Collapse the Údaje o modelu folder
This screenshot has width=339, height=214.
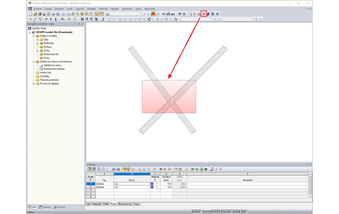click(x=34, y=36)
